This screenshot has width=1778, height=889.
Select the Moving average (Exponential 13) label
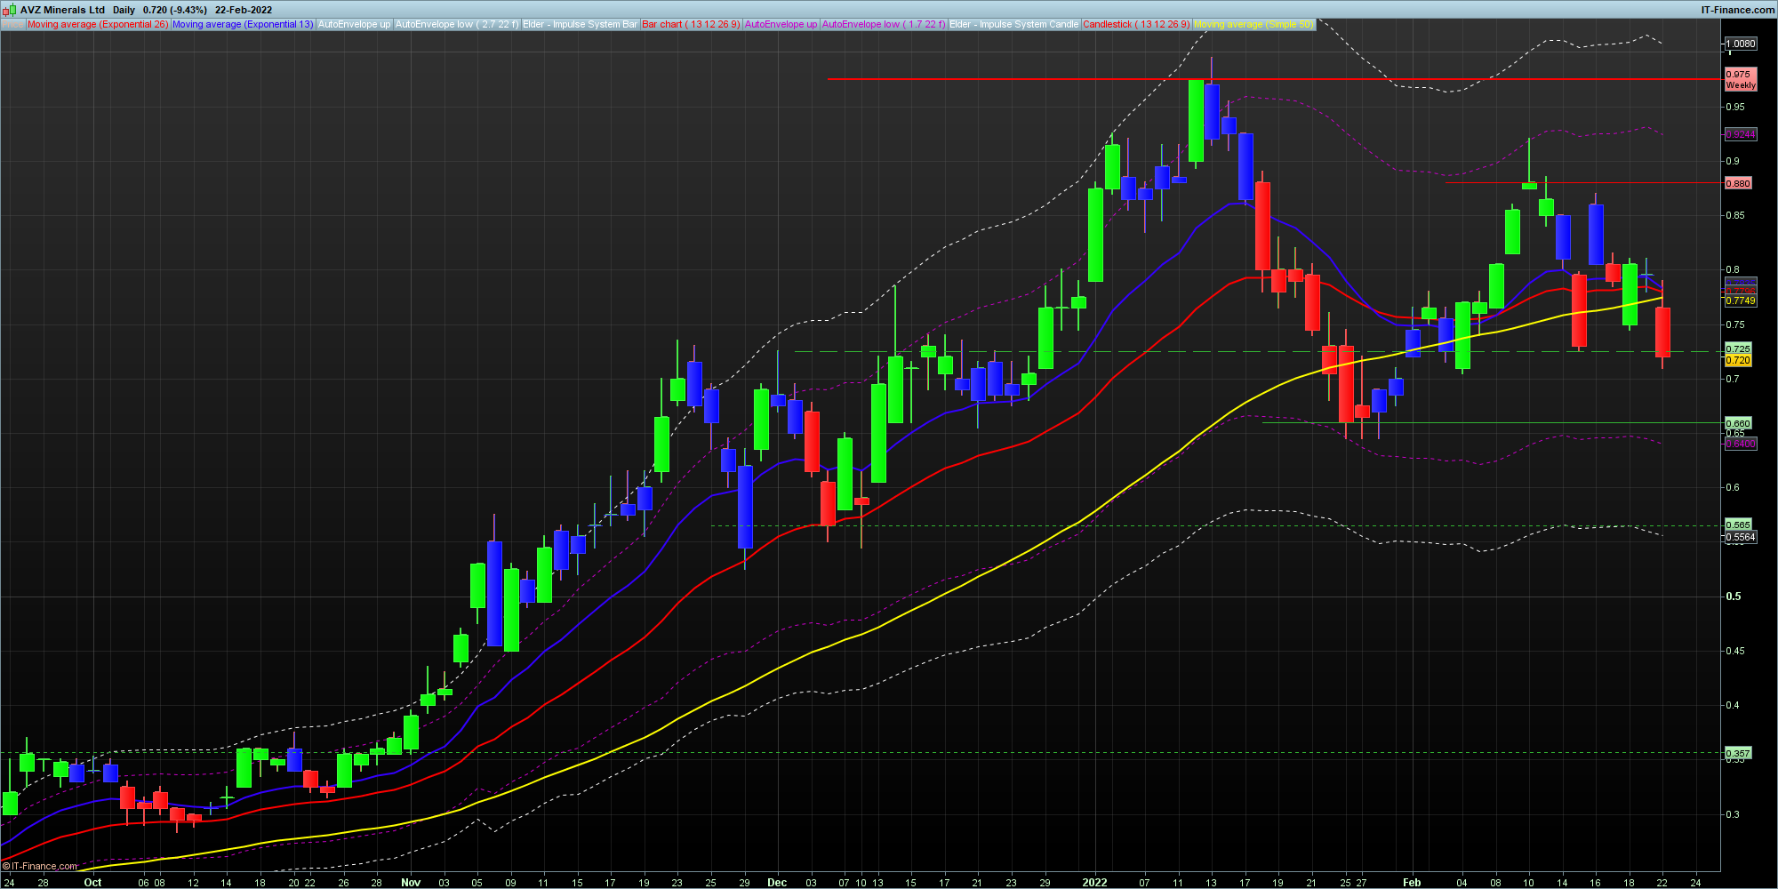point(243,24)
